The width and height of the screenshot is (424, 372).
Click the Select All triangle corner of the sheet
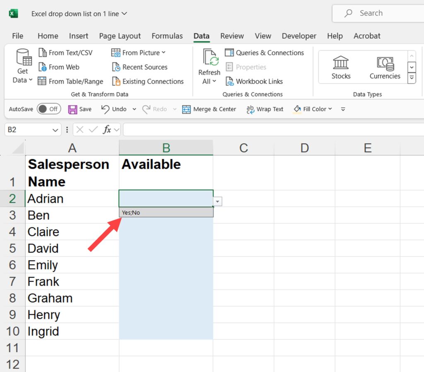point(18,148)
